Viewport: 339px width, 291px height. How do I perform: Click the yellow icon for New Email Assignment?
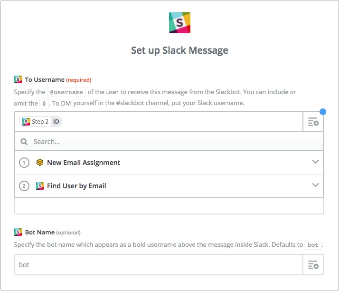coord(40,163)
